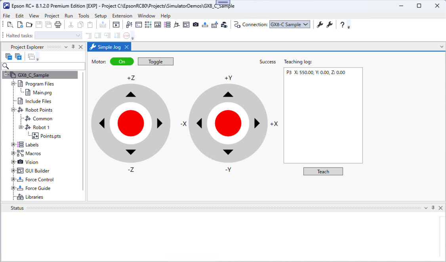Click the Help question mark icon
Viewport: 446px width, 262px height.
pyautogui.click(x=342, y=25)
